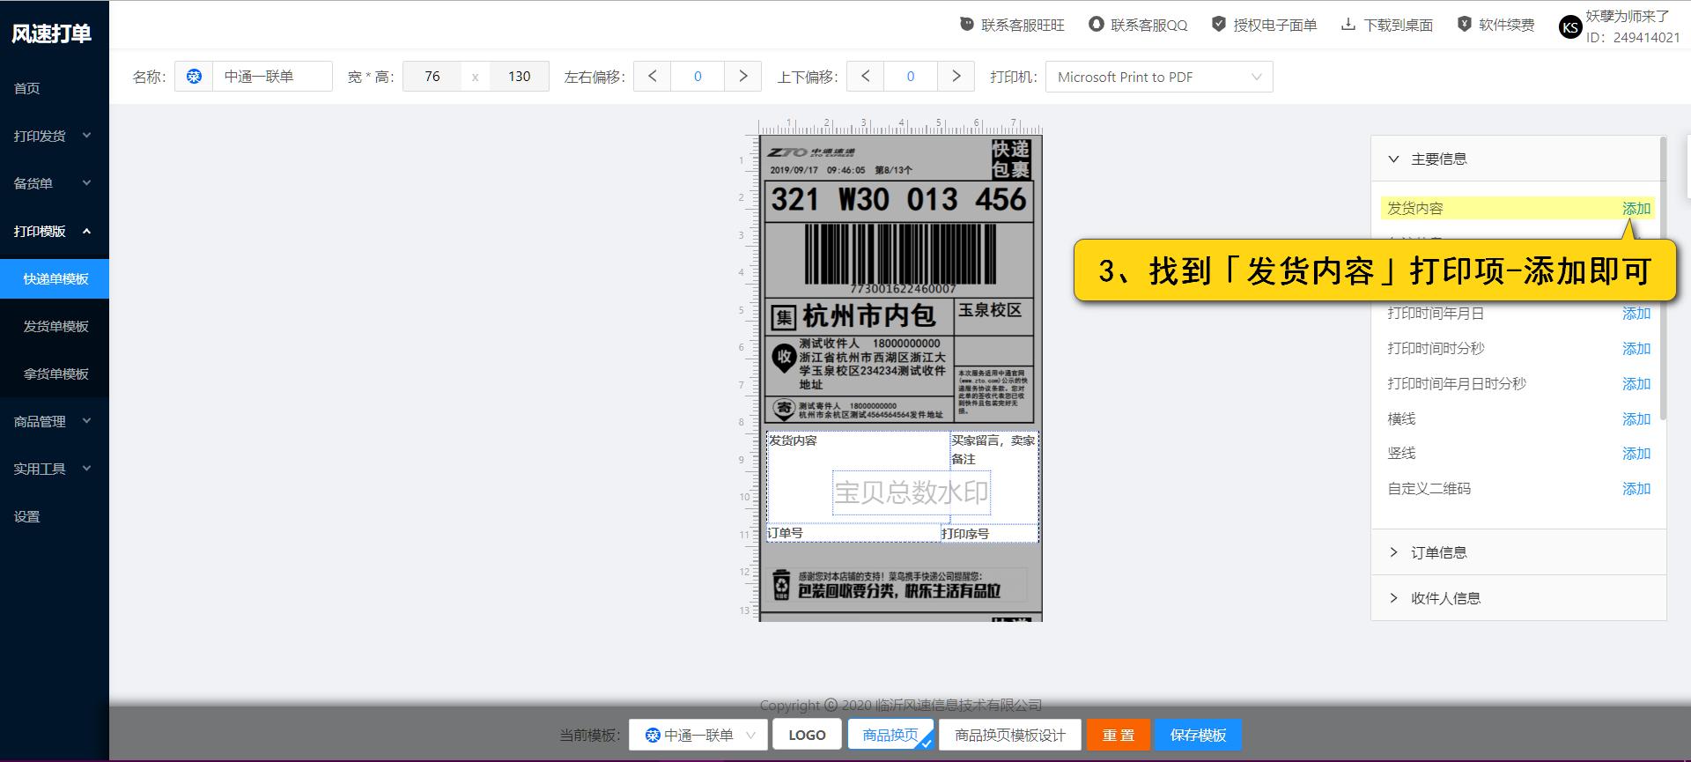
Task: Click 添加 next to 发货内容
Action: [x=1636, y=209]
